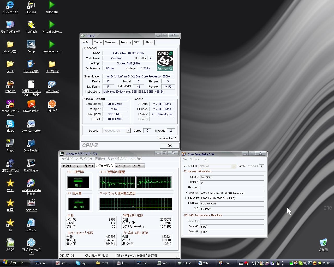Open the Options menu in Core Temp

pos(194,159)
